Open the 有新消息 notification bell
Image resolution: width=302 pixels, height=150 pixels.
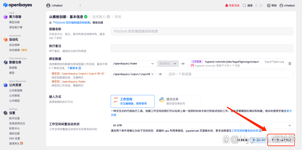[226, 6]
